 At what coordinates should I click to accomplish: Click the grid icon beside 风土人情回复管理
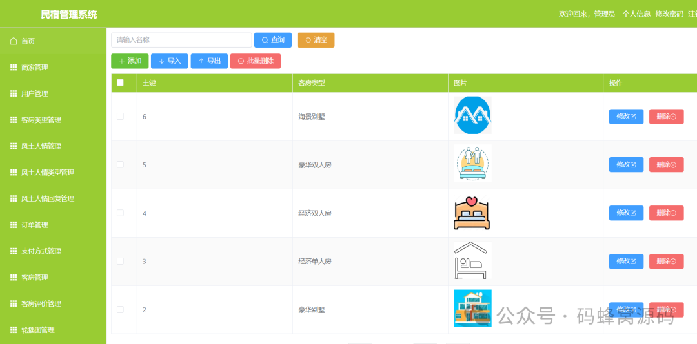click(14, 198)
